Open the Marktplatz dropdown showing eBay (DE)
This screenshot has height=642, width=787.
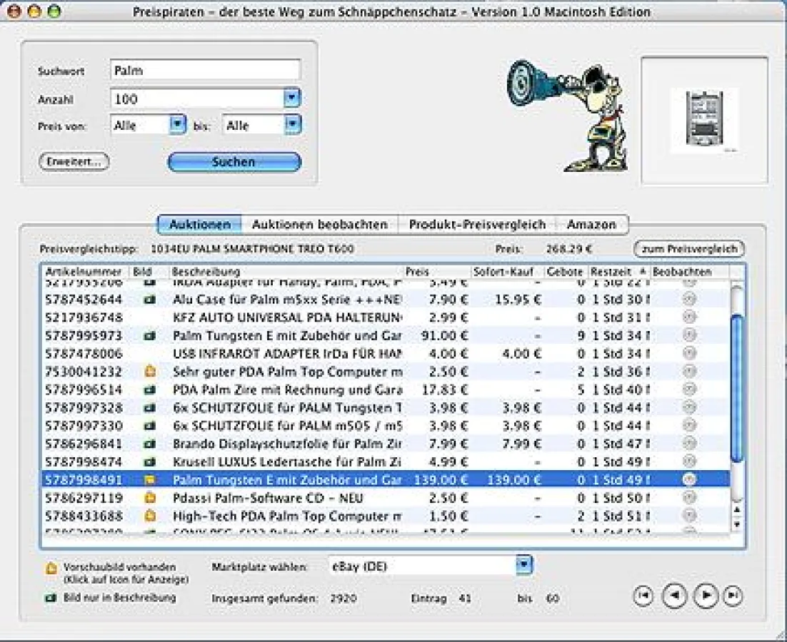524,564
